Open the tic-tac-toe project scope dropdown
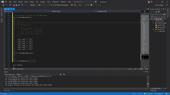The image size is (170, 95). [x=26, y=11]
